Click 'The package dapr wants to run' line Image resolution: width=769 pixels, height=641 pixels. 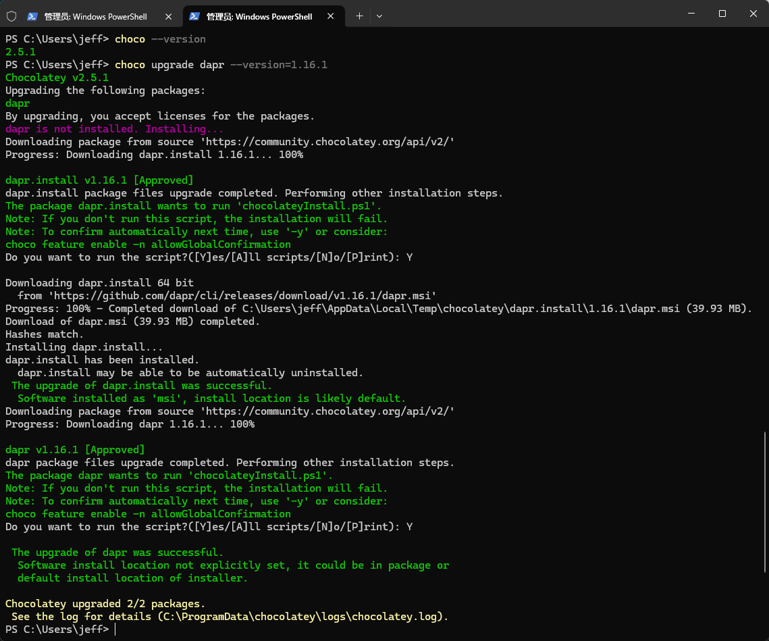pos(169,476)
